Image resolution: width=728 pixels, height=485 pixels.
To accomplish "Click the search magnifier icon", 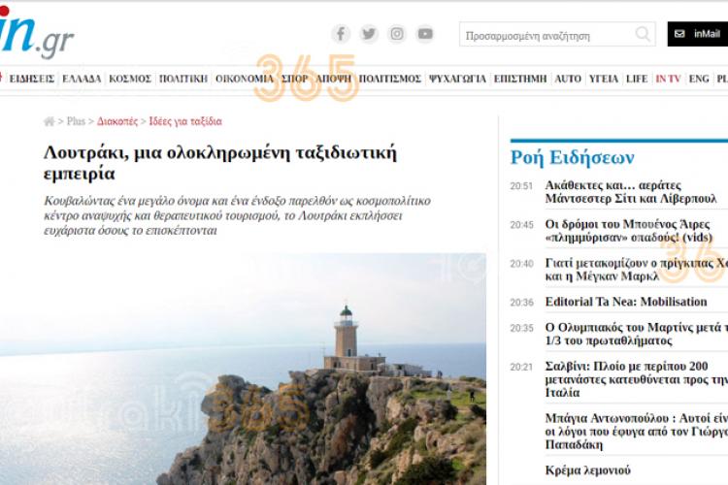I will pyautogui.click(x=643, y=34).
